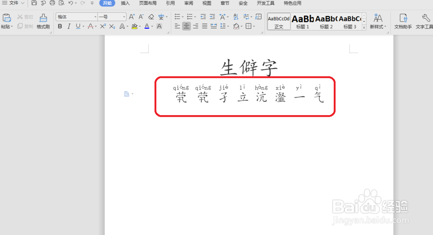433x235 pixels.
Task: Click the 开始 (Home) tab button
Action: coord(107,3)
